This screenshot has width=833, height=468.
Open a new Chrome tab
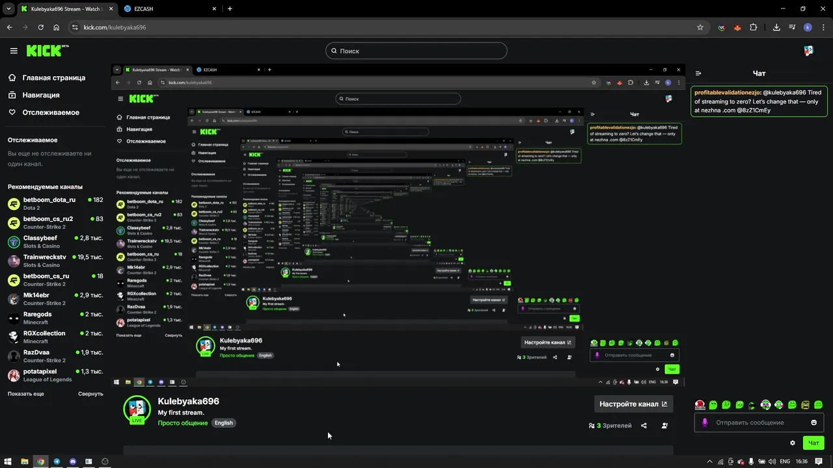click(230, 8)
